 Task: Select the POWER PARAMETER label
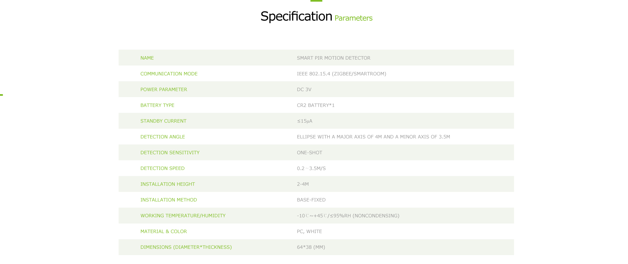(164, 90)
